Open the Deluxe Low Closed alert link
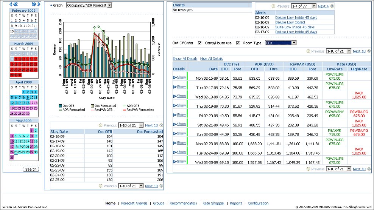Image resolution: width=374 pixels, height=210 pixels. [x=290, y=22]
